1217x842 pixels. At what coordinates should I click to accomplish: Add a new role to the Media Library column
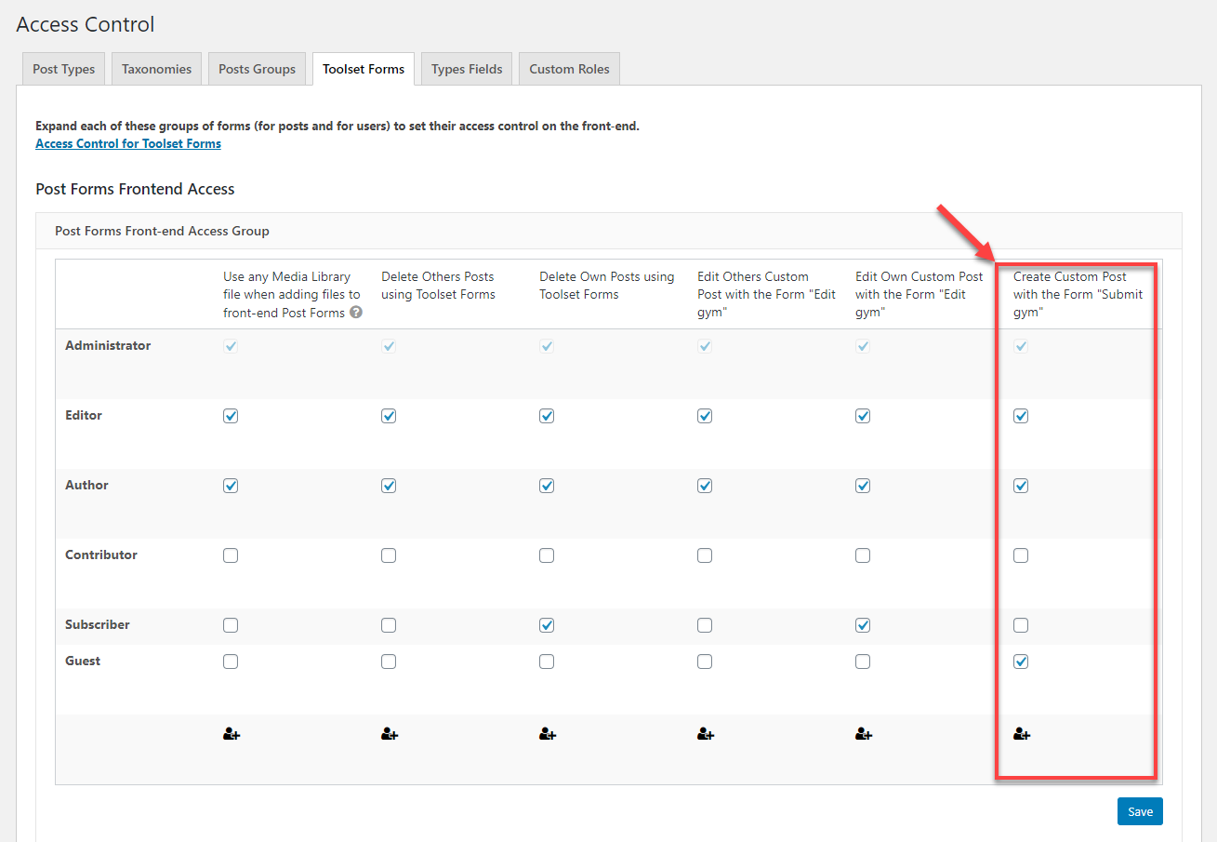231,734
